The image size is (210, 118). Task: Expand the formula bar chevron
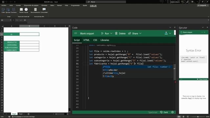point(208,20)
